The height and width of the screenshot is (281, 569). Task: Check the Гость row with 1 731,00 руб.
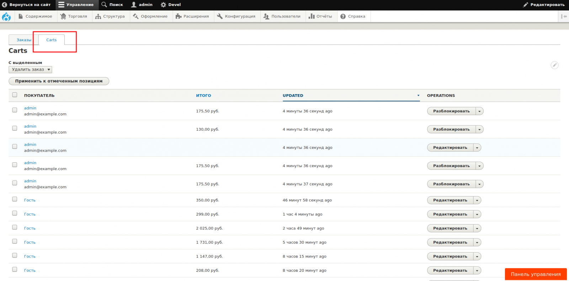pos(15,241)
